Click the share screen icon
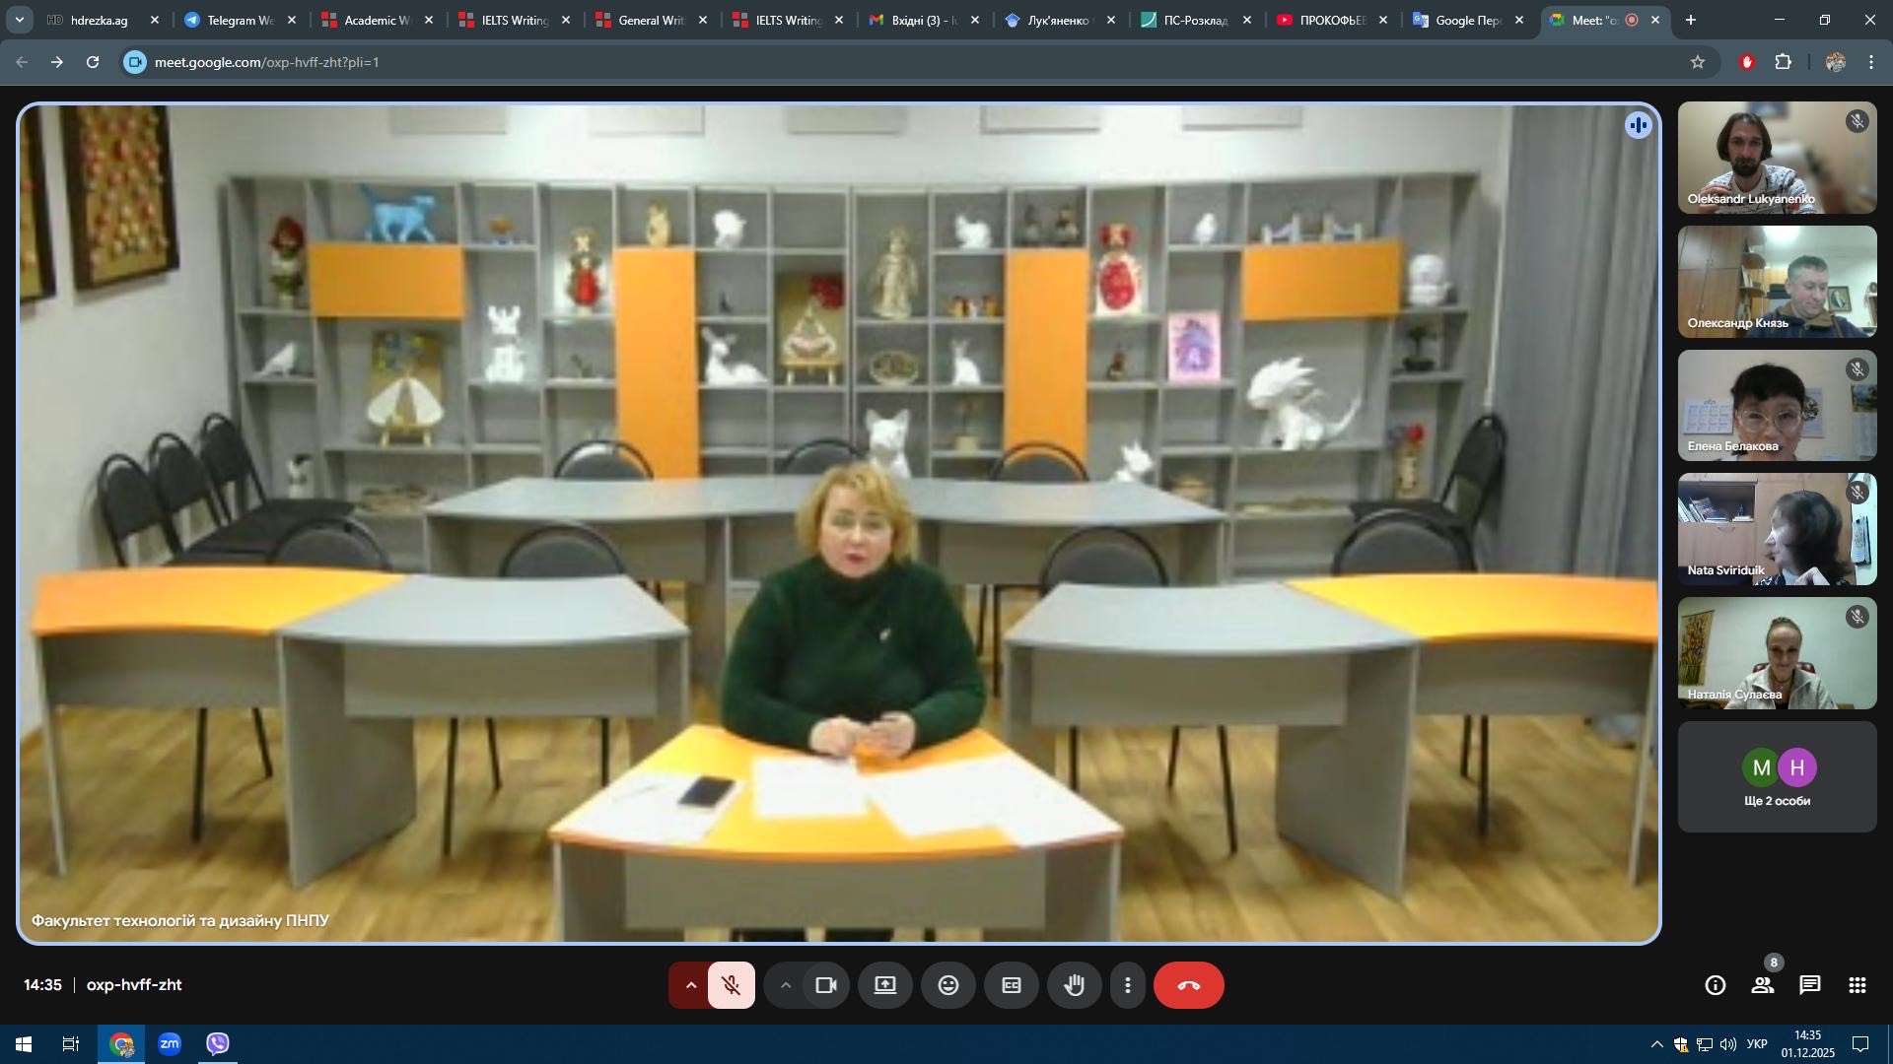This screenshot has width=1893, height=1064. (885, 985)
